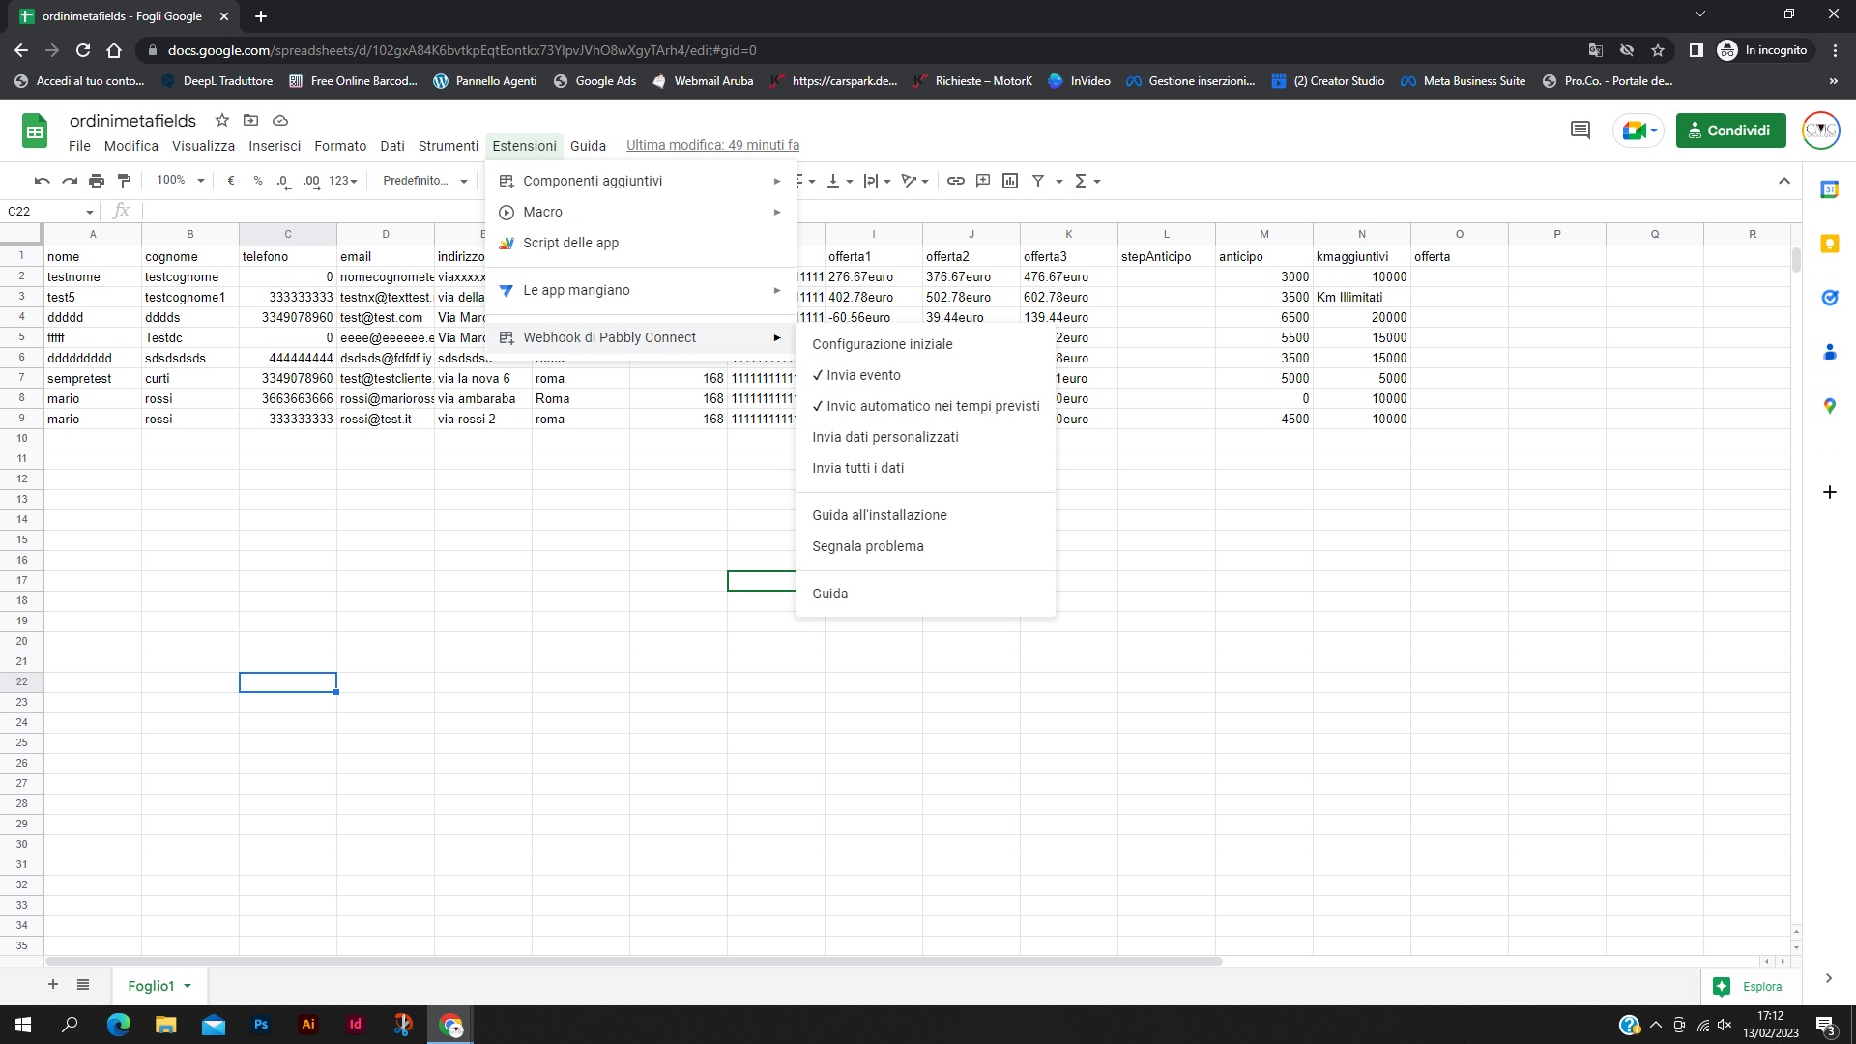Choose Segnala problema
This screenshot has height=1044, width=1856.
click(x=925, y=546)
